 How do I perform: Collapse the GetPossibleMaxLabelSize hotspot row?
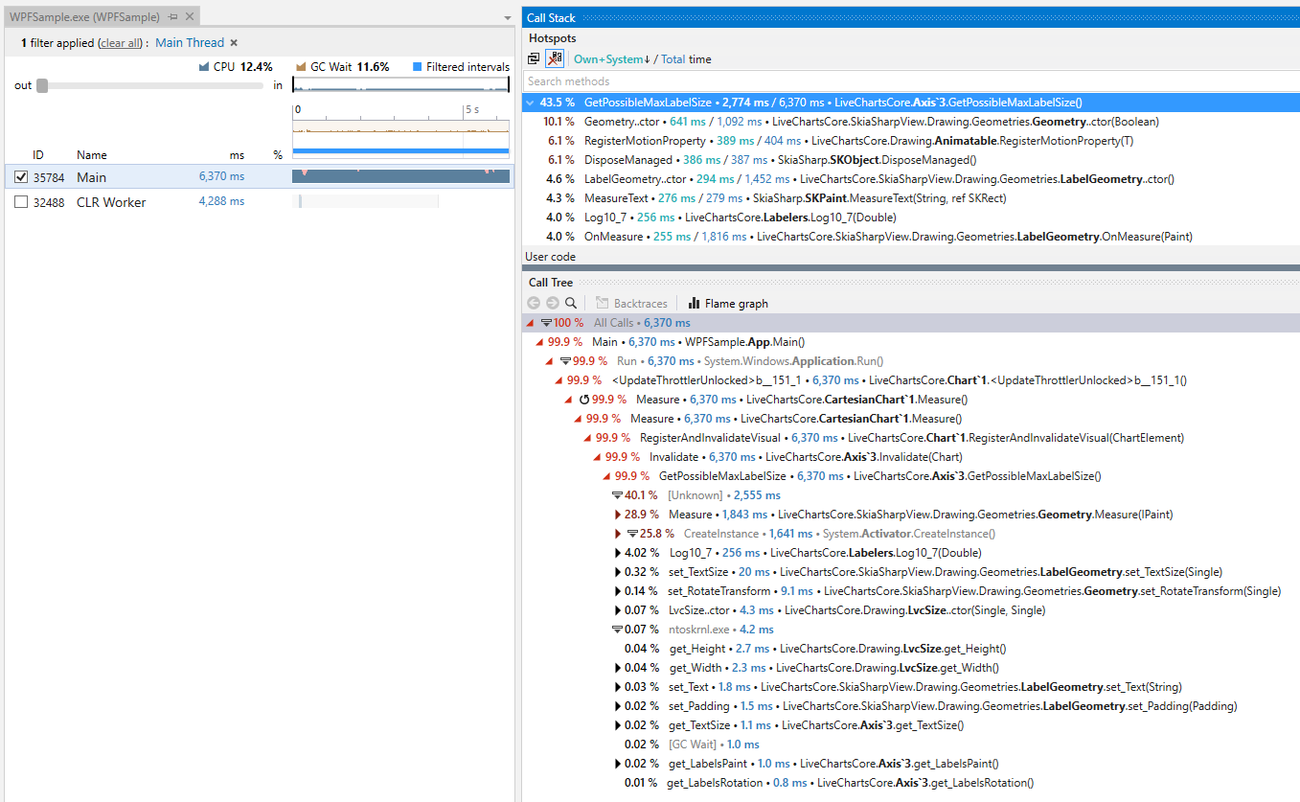click(530, 103)
